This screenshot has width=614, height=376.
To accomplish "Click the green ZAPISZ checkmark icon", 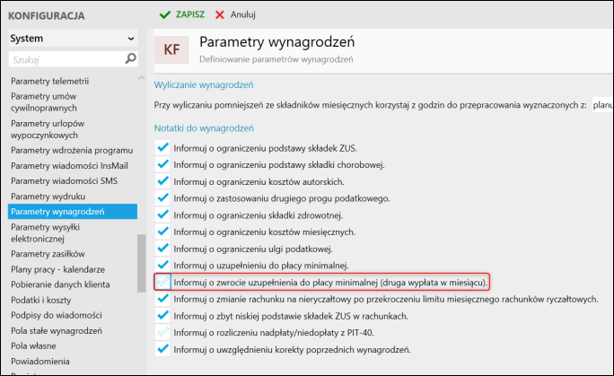I will (165, 15).
